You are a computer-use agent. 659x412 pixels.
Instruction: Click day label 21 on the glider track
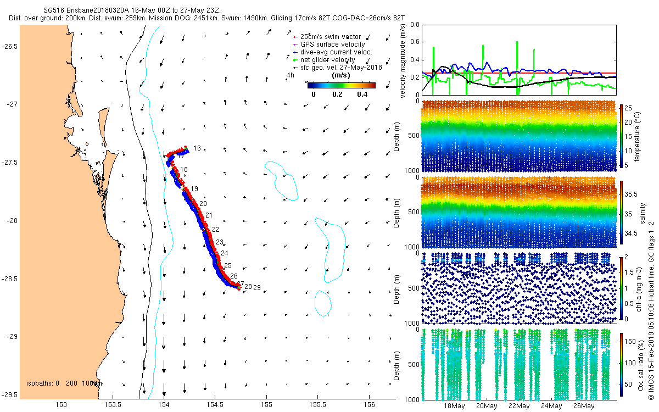coord(208,215)
